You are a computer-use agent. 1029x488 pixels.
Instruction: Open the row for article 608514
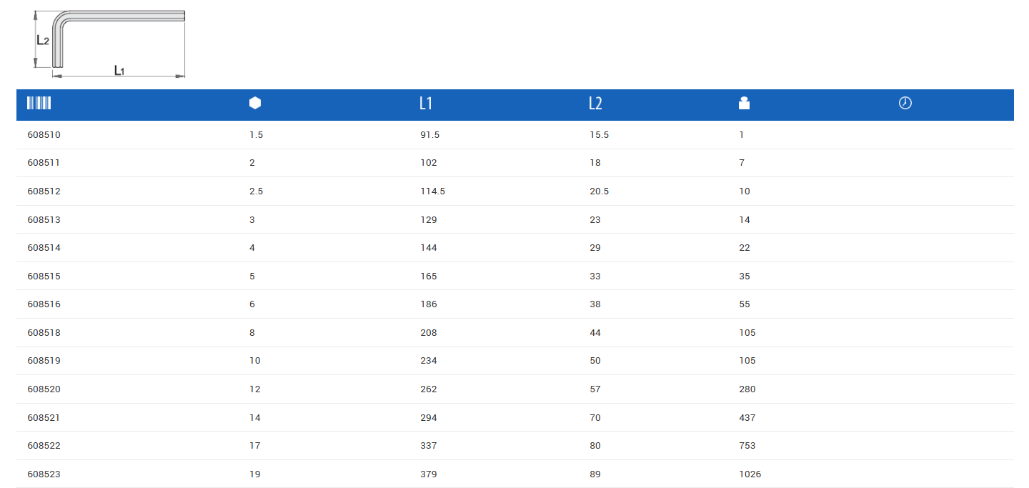pyautogui.click(x=44, y=248)
